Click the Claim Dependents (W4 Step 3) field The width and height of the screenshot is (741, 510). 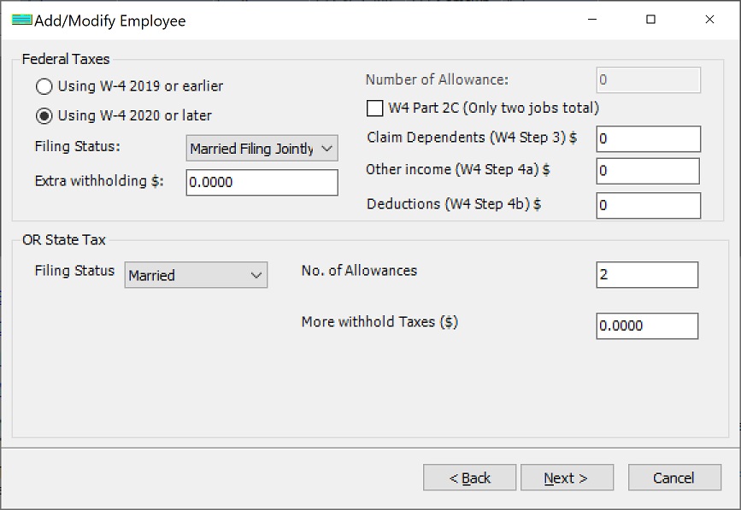(645, 138)
